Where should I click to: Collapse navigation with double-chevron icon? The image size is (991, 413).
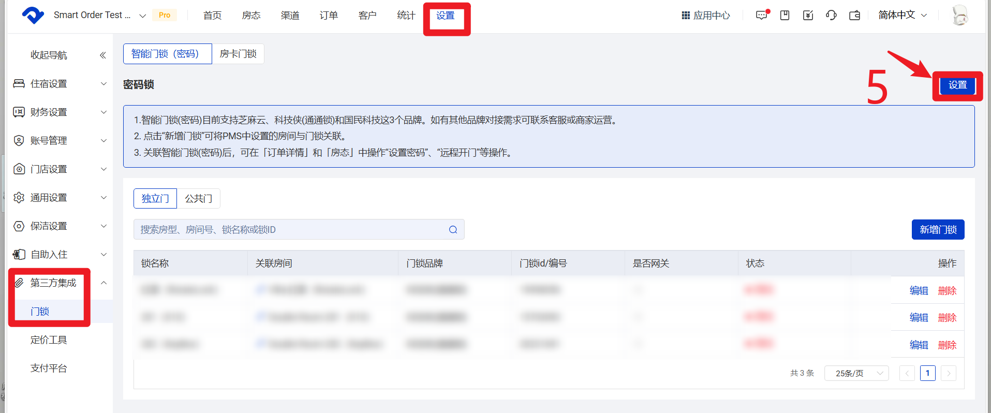pyautogui.click(x=102, y=55)
